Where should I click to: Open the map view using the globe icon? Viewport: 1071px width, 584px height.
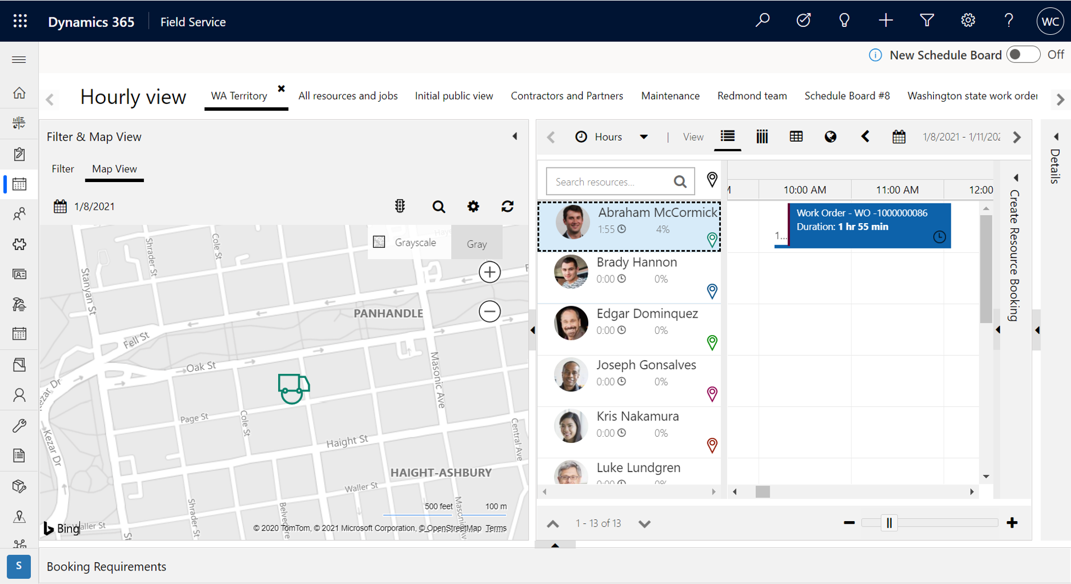click(x=831, y=137)
